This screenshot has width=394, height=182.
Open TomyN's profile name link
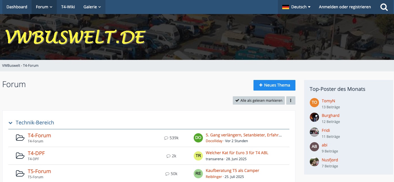click(328, 101)
